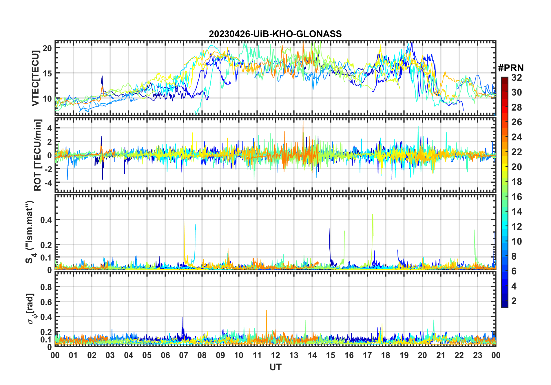551x385 pixels.
Task: Pick the dark blue color at PRN 2
Action: coord(505,301)
